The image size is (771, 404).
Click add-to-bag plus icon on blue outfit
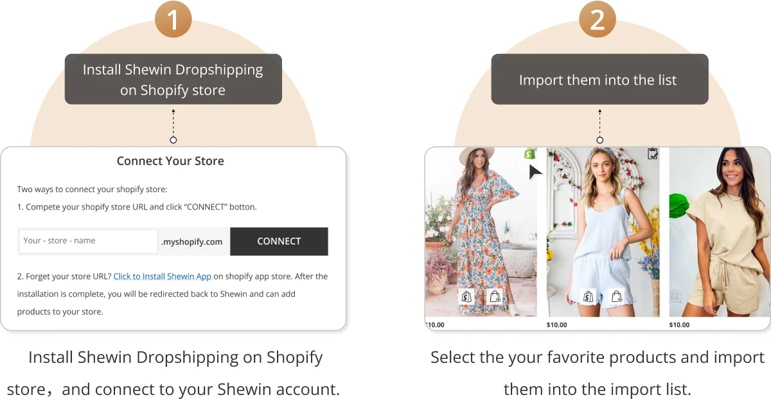pos(617,296)
